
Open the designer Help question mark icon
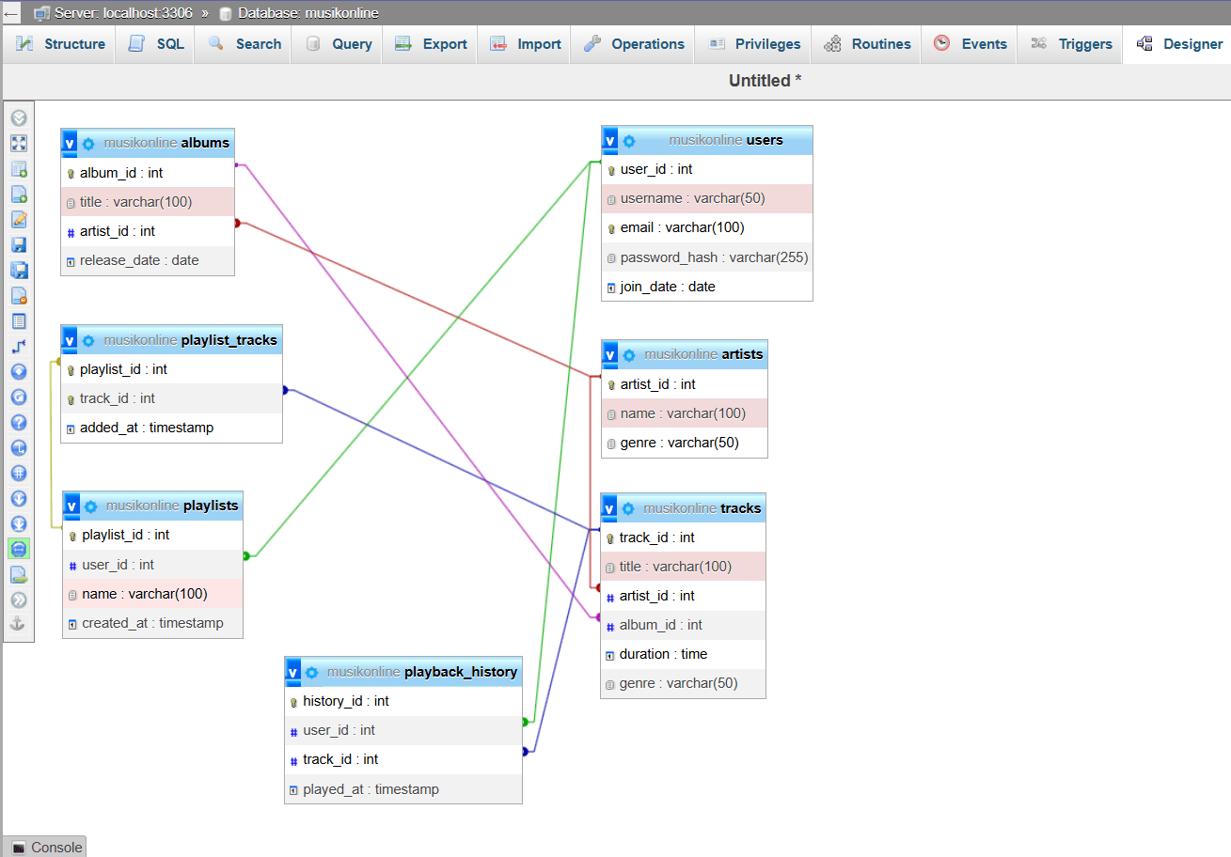tap(19, 423)
